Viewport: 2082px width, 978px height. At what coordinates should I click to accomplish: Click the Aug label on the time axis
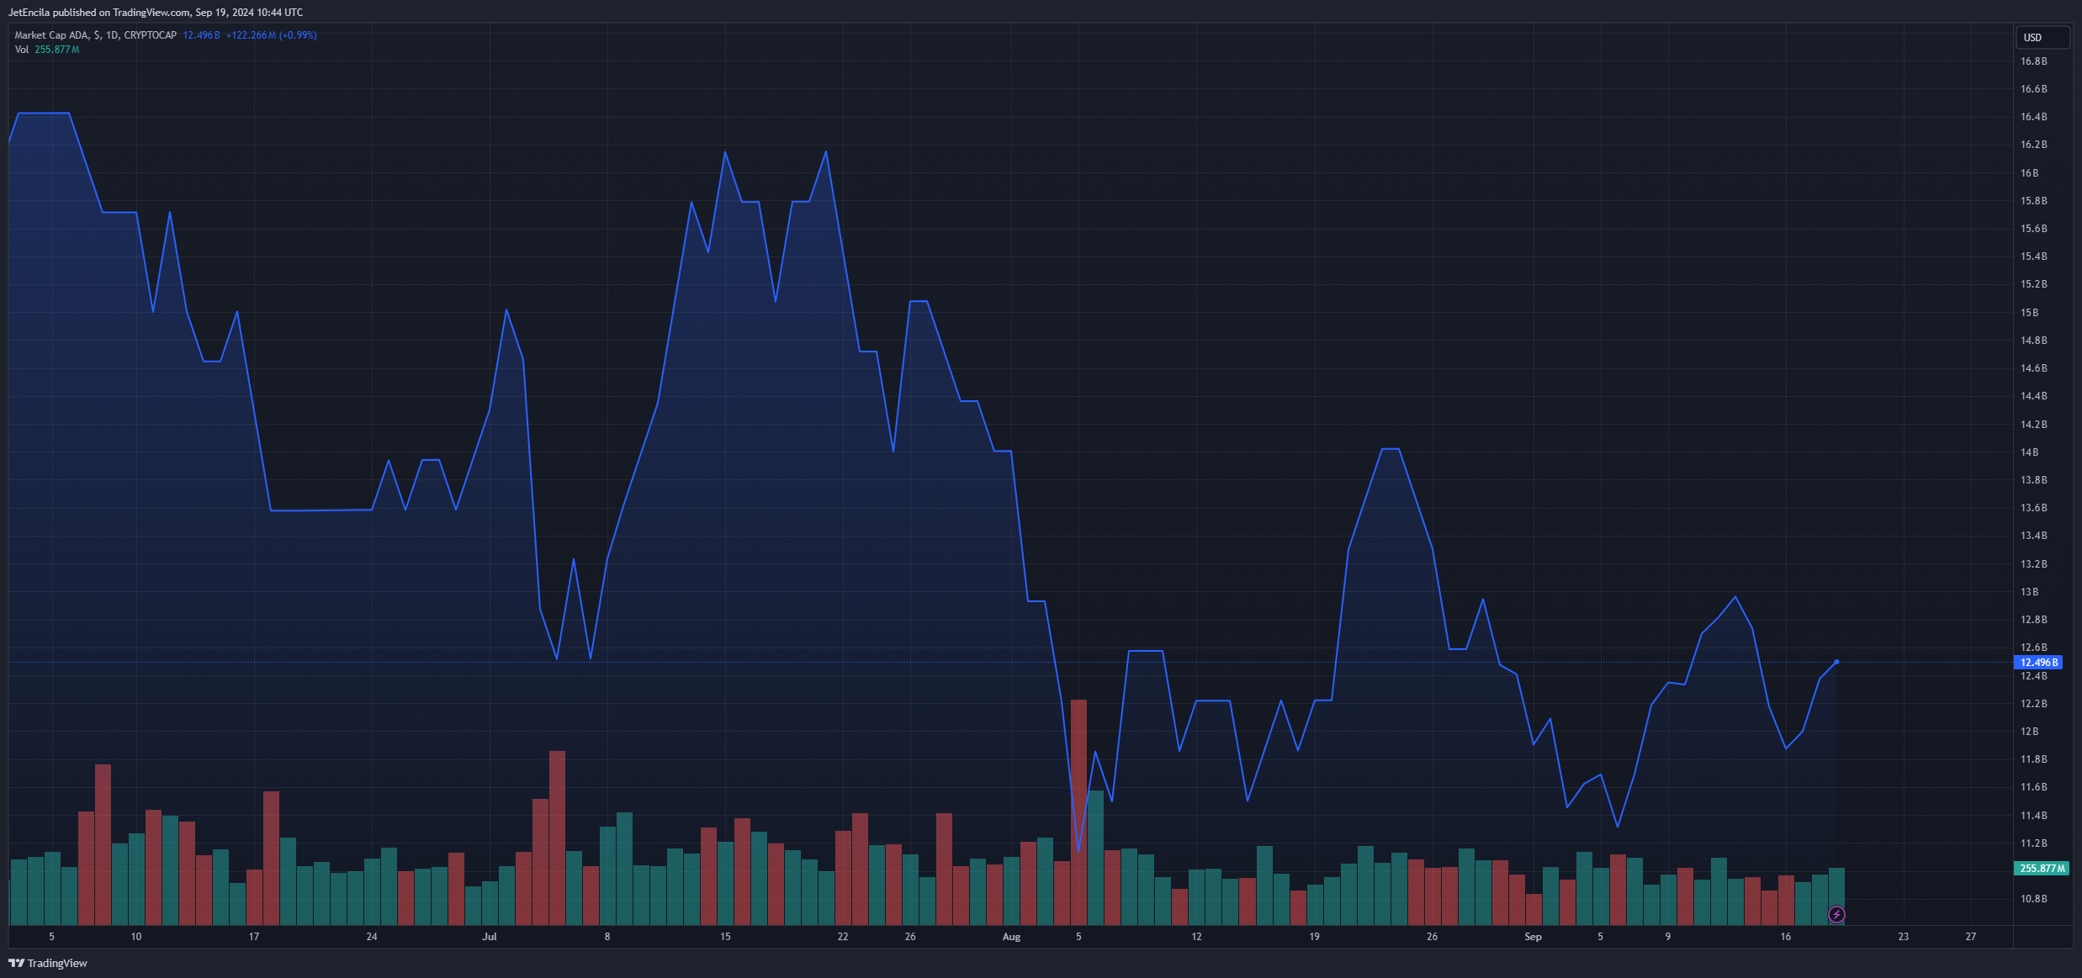pos(1011,936)
